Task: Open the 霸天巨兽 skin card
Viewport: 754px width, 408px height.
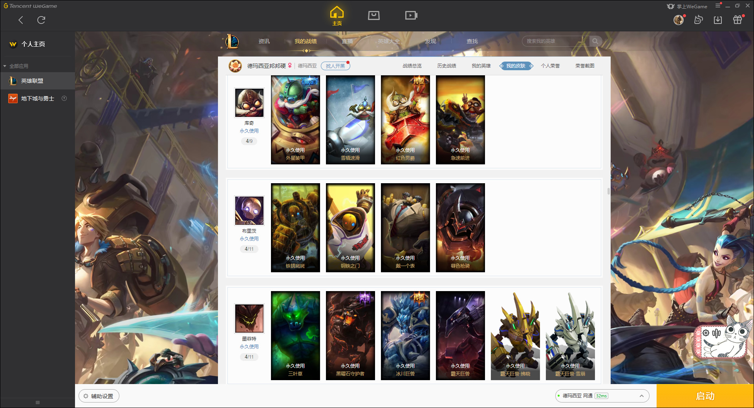Action: point(460,335)
